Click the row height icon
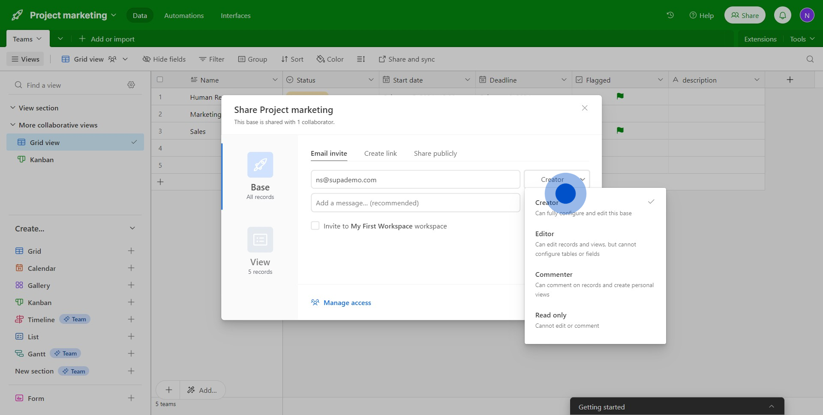The image size is (823, 415). [361, 59]
